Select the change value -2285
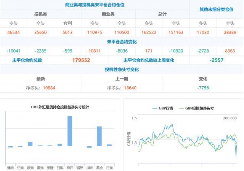 (x=41, y=51)
